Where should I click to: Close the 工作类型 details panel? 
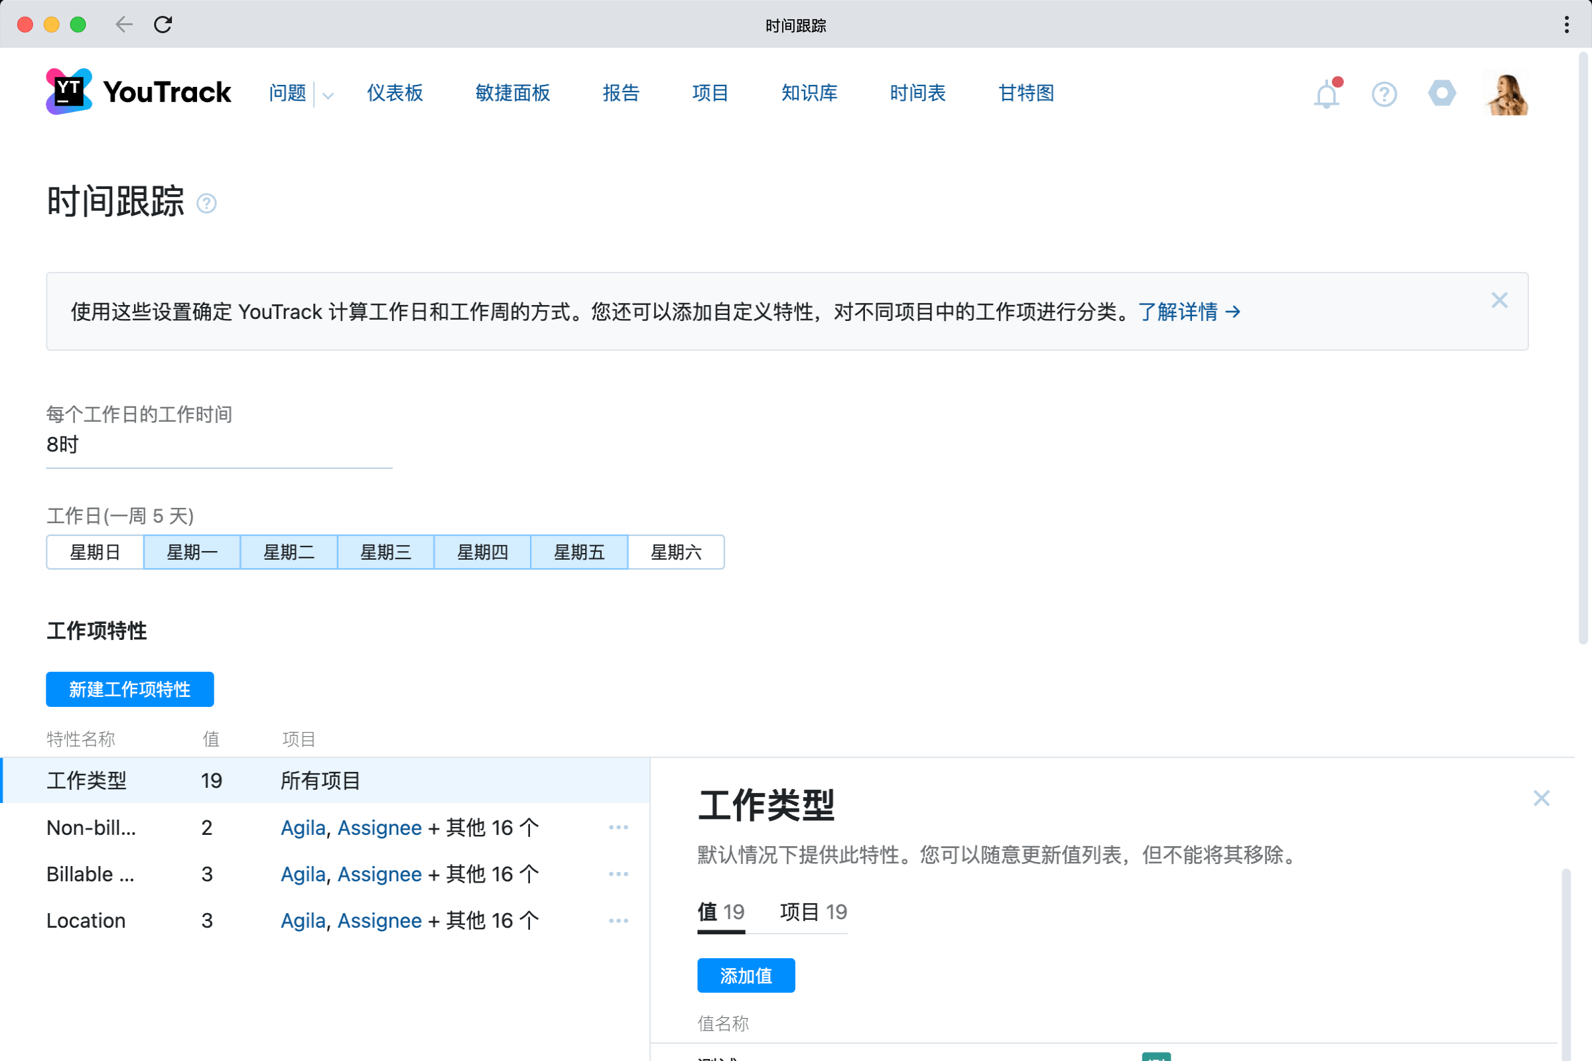(x=1540, y=798)
